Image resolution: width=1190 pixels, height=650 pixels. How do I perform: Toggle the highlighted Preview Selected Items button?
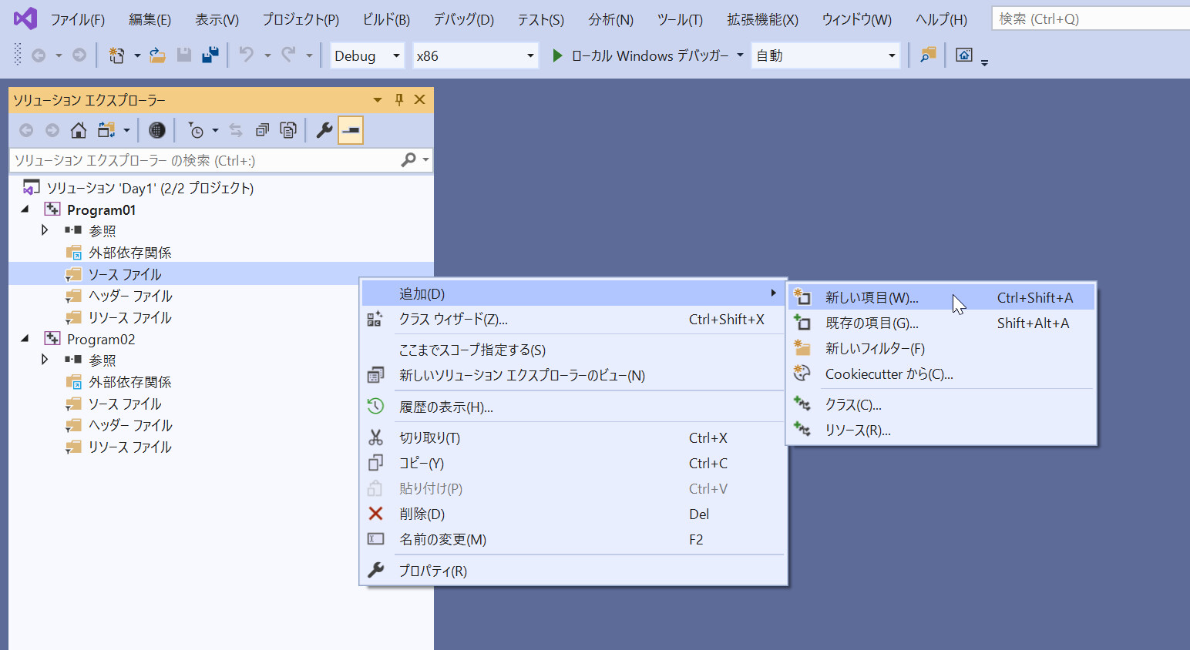point(351,130)
